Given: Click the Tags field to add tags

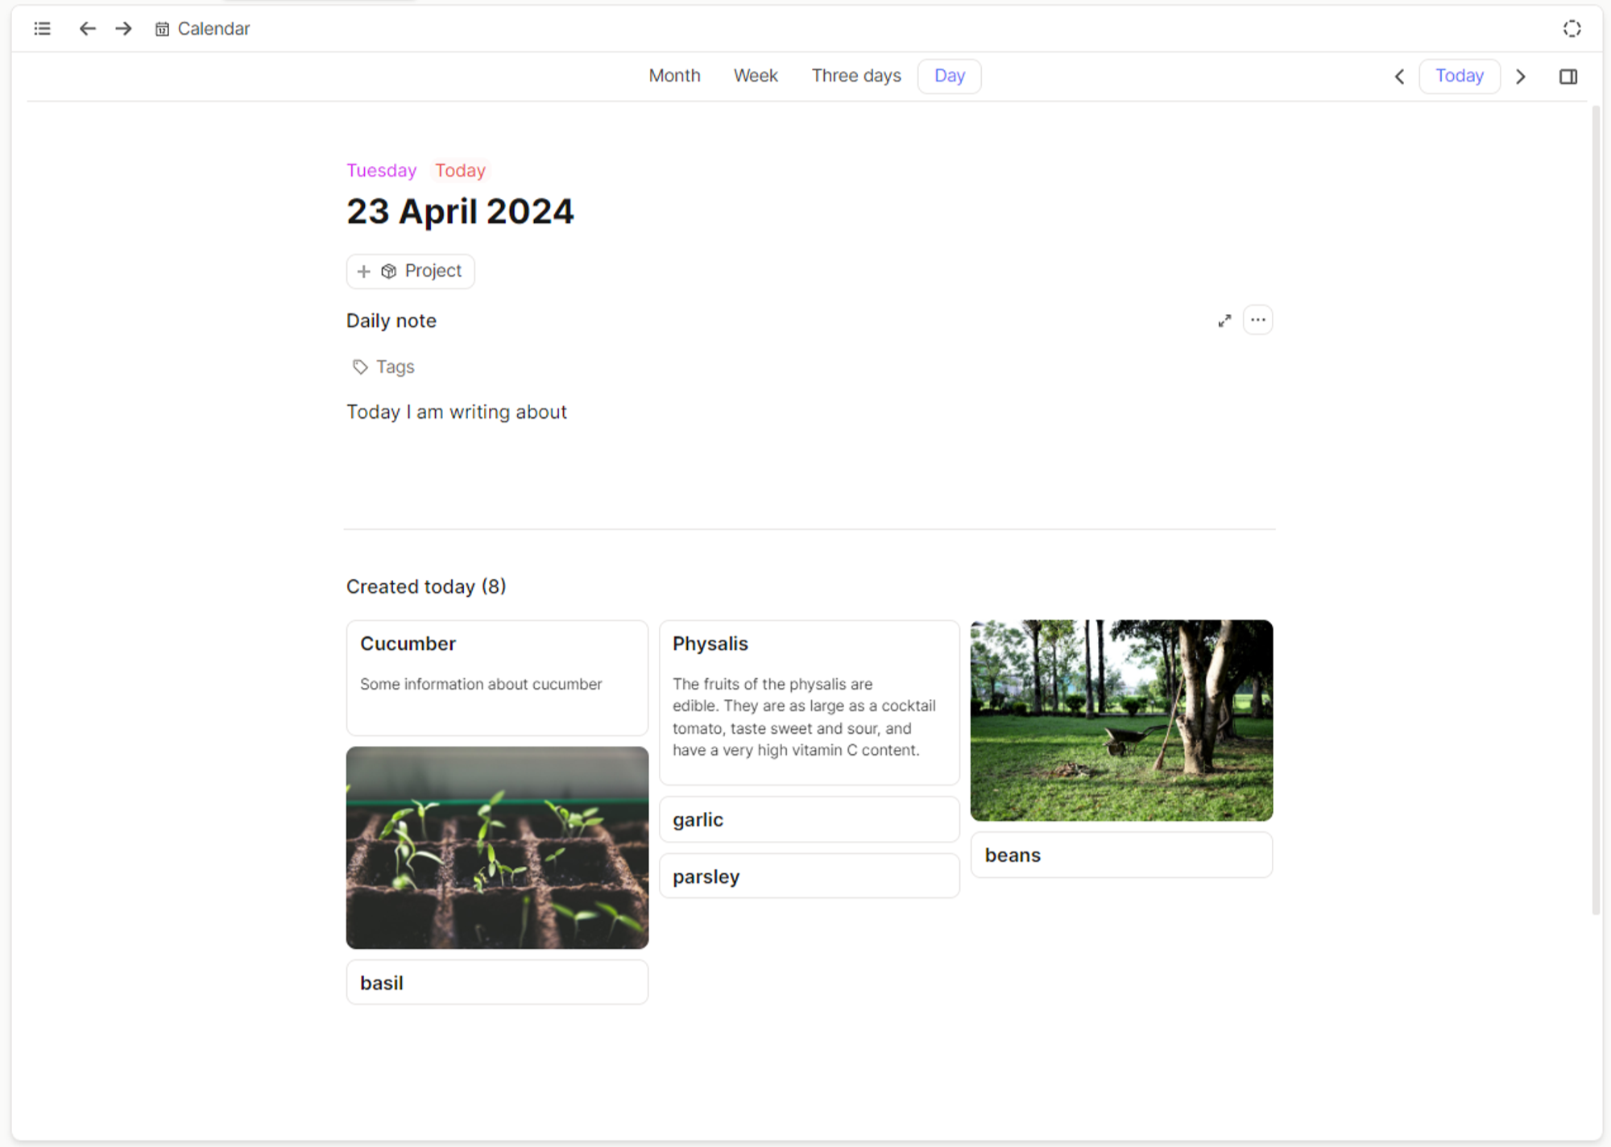Looking at the screenshot, I should pos(383,367).
